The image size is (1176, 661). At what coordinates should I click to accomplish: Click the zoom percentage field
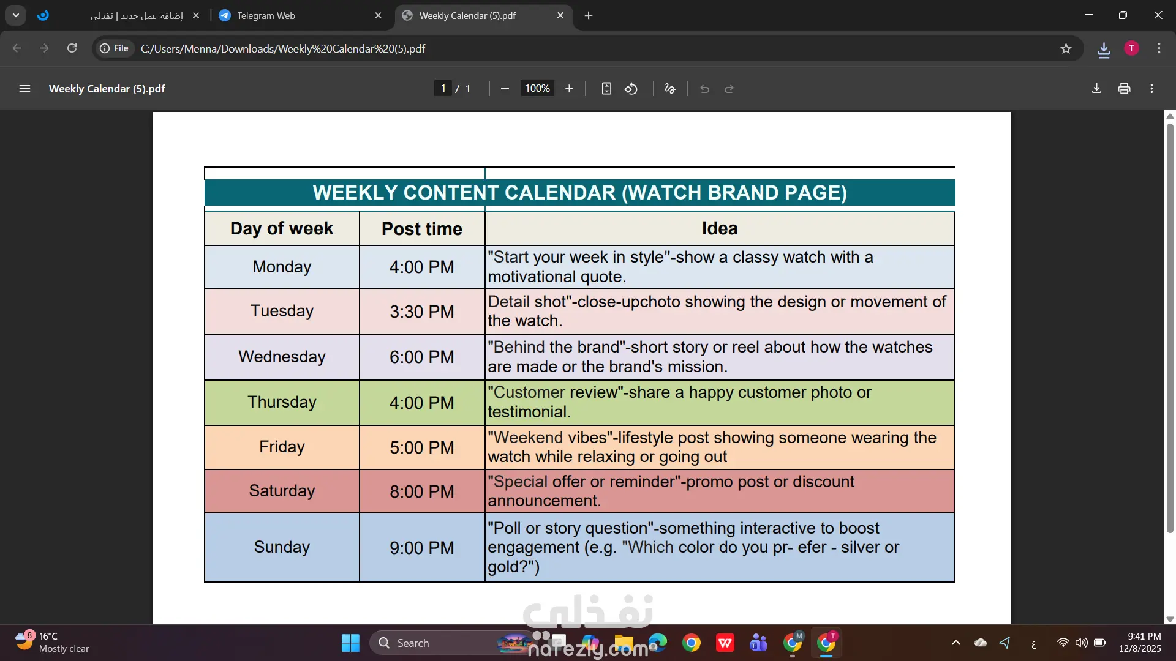coord(537,89)
